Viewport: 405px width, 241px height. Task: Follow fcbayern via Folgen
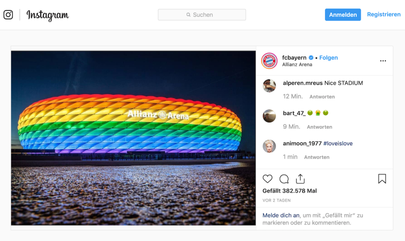point(328,58)
